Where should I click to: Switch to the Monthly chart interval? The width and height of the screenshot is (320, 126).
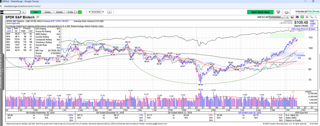[x=59, y=12]
